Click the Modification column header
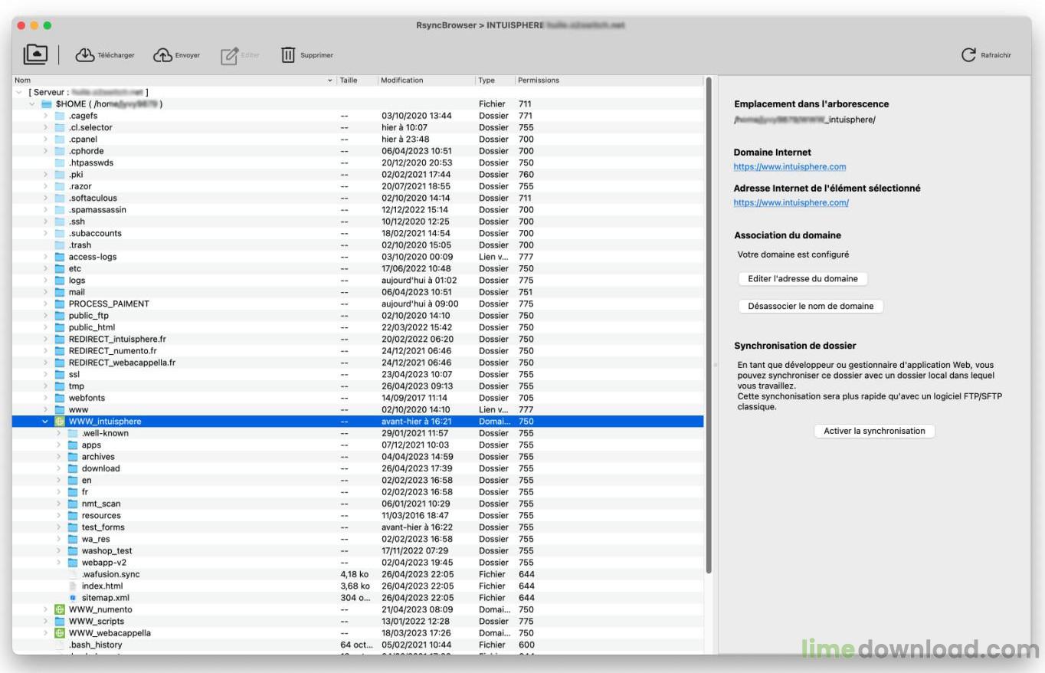 point(401,80)
